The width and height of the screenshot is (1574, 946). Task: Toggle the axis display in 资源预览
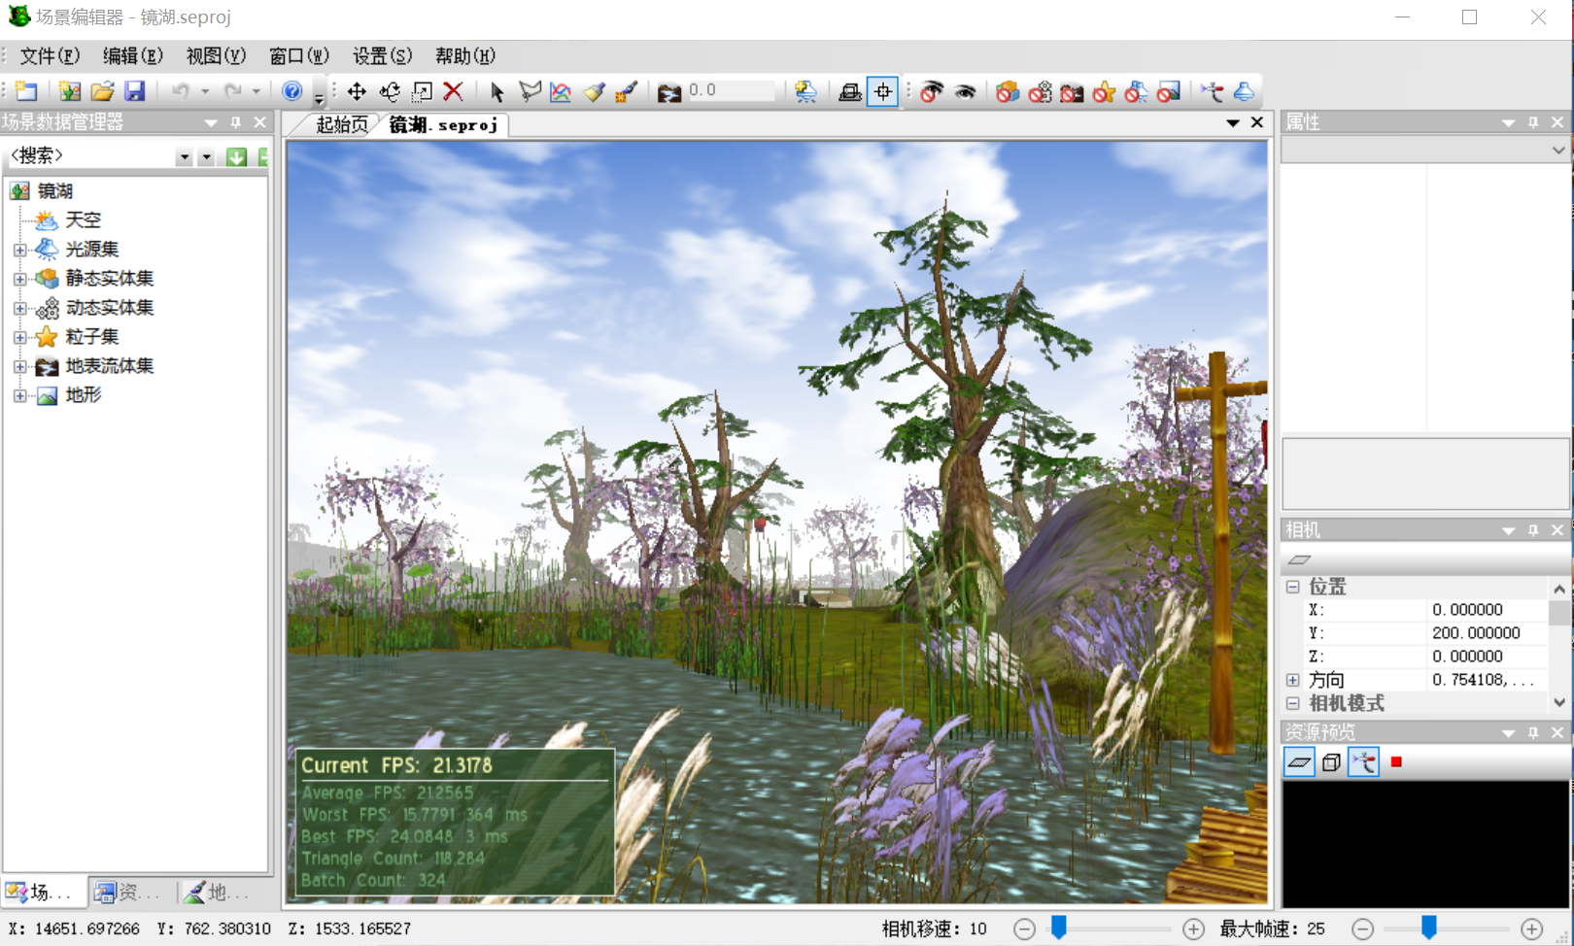(x=1363, y=762)
